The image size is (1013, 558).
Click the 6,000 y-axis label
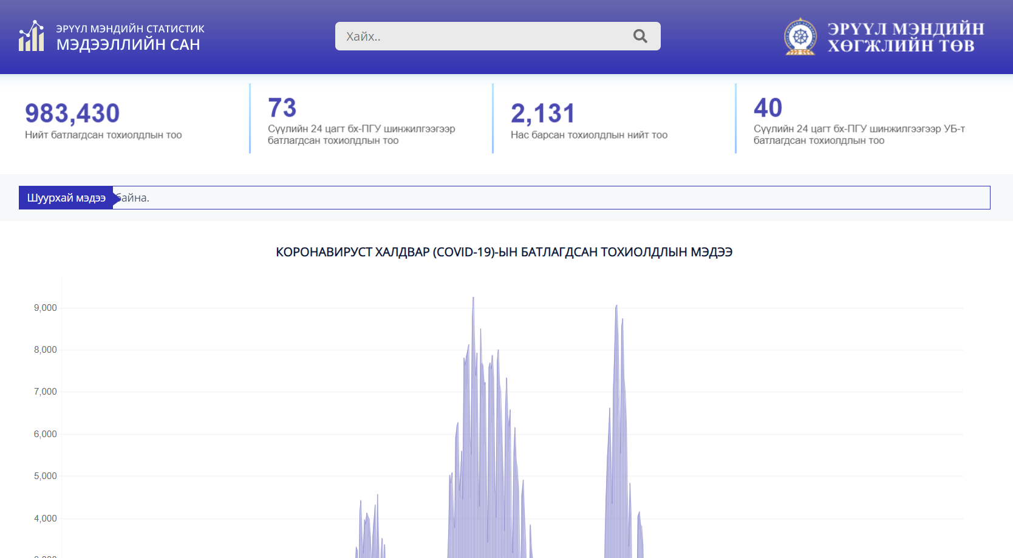(x=46, y=434)
